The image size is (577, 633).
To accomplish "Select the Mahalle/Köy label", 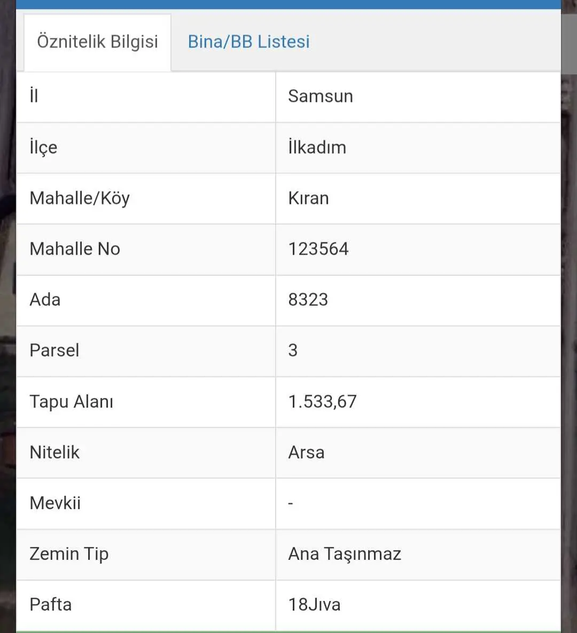I will pos(80,199).
